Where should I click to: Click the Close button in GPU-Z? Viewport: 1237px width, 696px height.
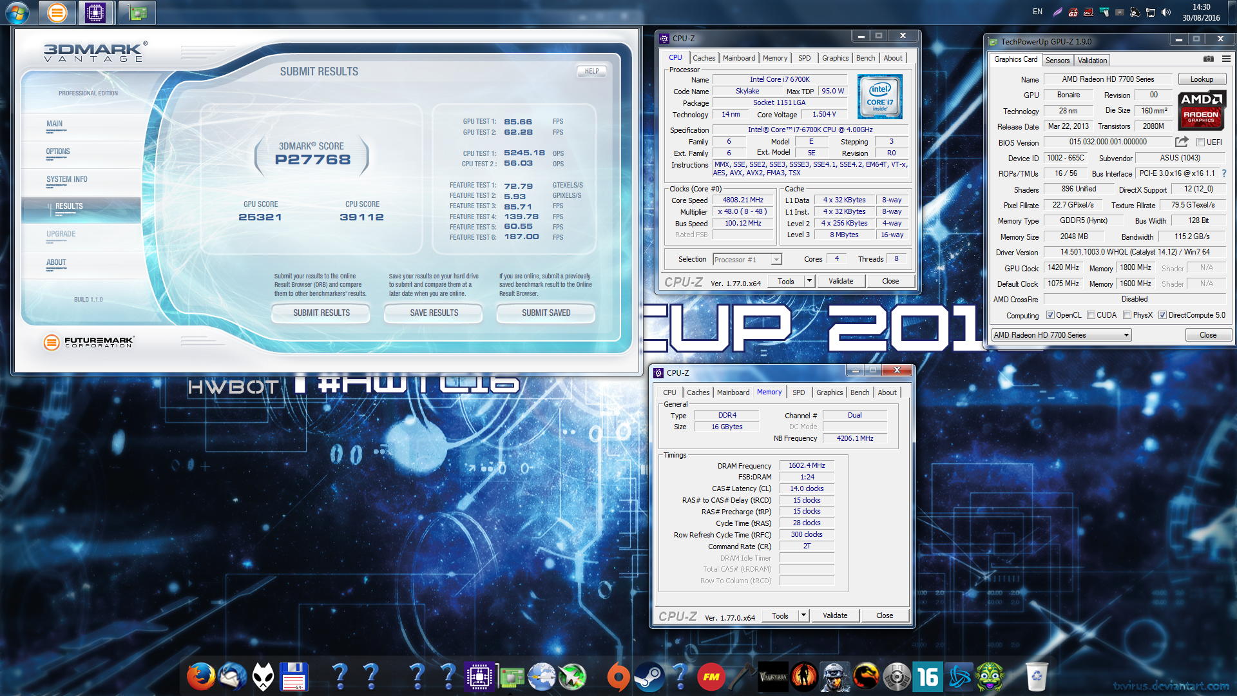click(x=1208, y=335)
